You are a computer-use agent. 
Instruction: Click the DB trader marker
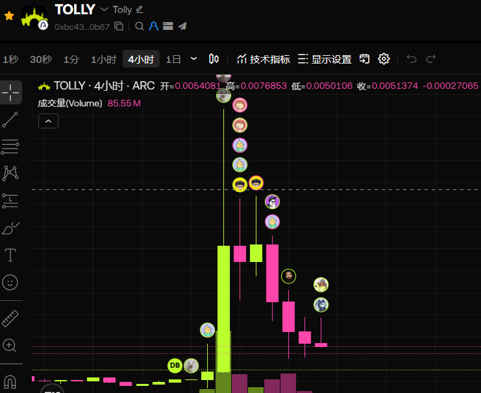(x=175, y=365)
